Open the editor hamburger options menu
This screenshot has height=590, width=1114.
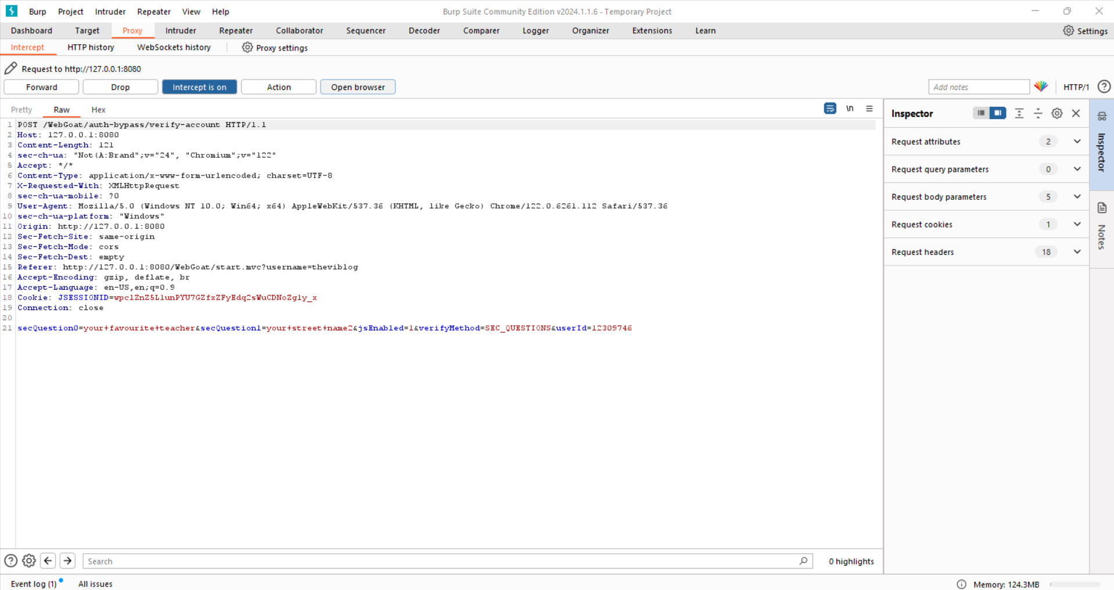coord(869,109)
